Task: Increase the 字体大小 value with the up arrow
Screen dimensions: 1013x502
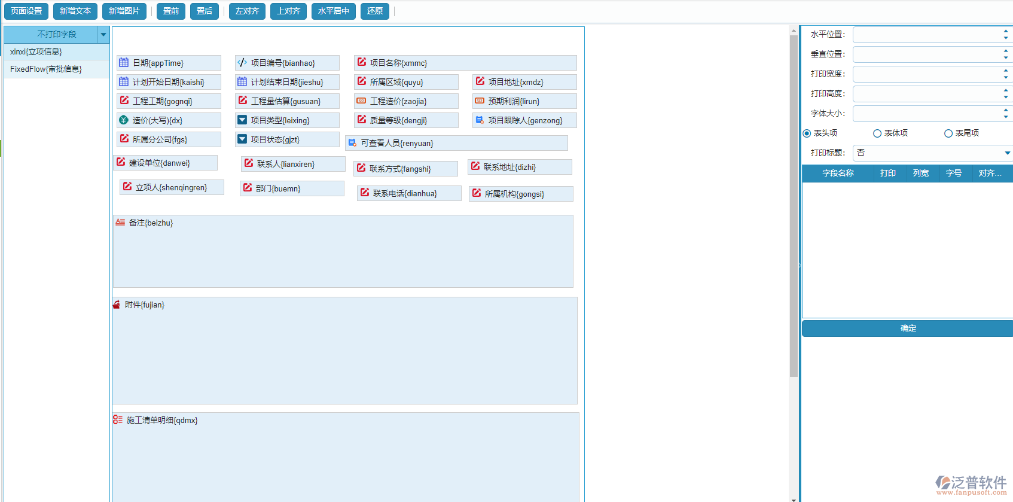Action: pos(1006,110)
